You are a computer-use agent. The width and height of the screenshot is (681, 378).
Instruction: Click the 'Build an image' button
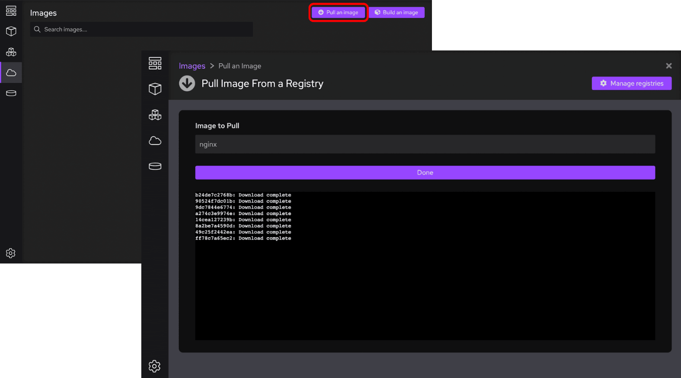click(x=396, y=13)
